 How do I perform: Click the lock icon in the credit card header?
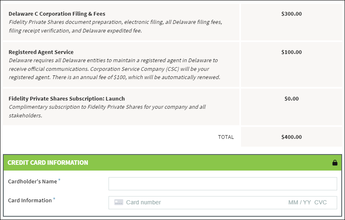click(x=335, y=163)
